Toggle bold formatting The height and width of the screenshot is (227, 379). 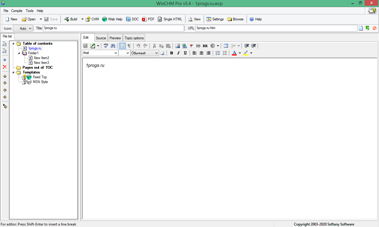click(x=171, y=53)
